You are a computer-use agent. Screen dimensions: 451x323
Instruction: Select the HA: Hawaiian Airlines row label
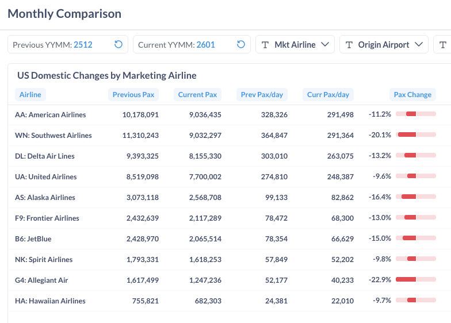50,301
